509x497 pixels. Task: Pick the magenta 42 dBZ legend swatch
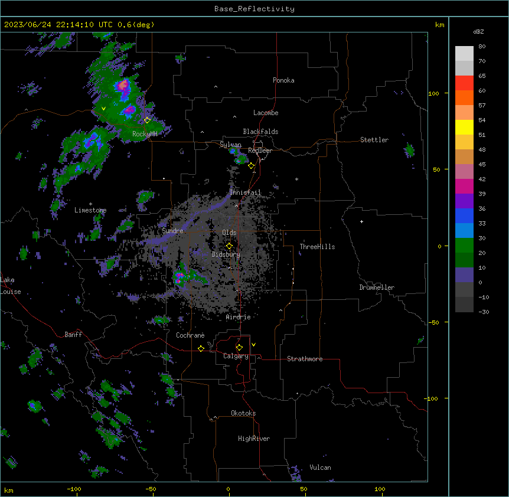pos(464,186)
